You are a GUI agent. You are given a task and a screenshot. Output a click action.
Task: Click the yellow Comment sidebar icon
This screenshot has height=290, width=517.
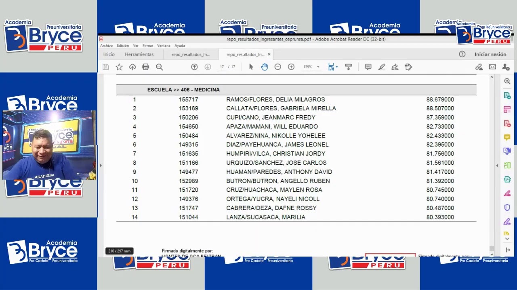[507, 137]
